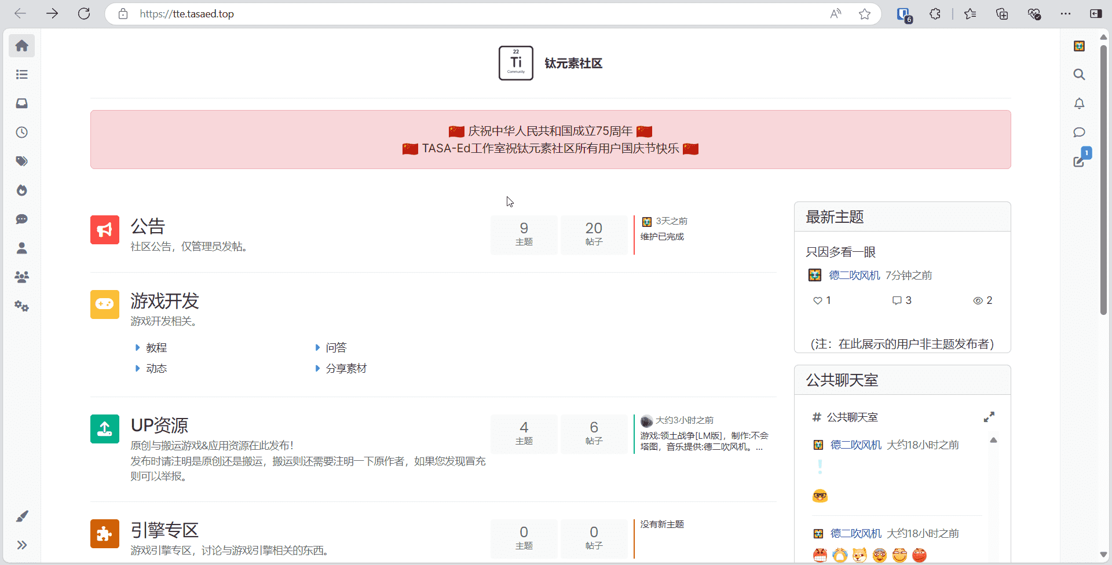Screen dimensions: 1112x565
Task: Open the 公告 category
Action: pos(148,226)
